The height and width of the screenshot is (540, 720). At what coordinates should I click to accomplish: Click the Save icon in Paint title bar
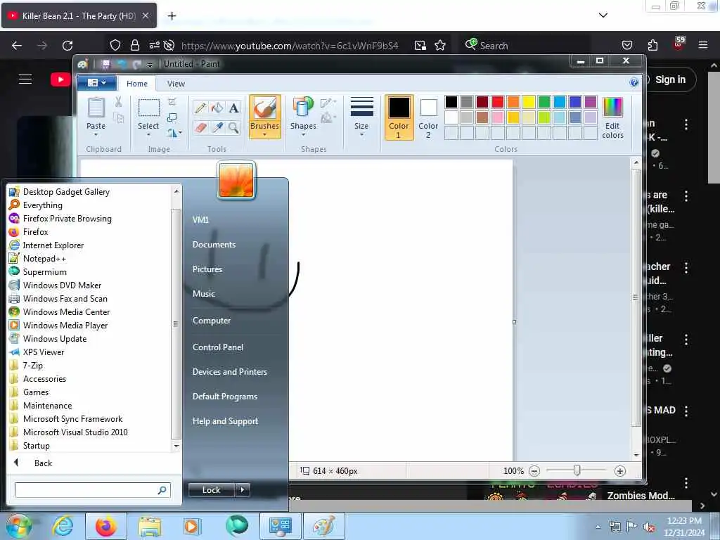106,64
